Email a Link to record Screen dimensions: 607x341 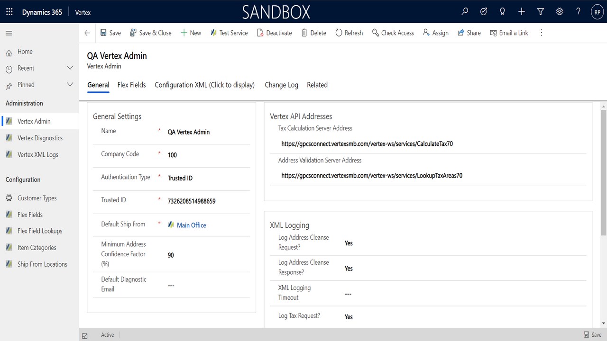[509, 33]
